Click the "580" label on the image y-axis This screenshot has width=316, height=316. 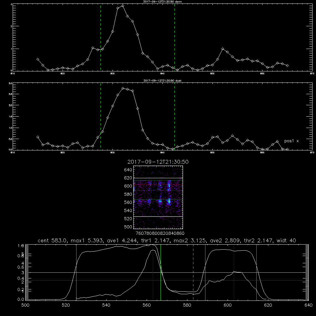[128, 194]
